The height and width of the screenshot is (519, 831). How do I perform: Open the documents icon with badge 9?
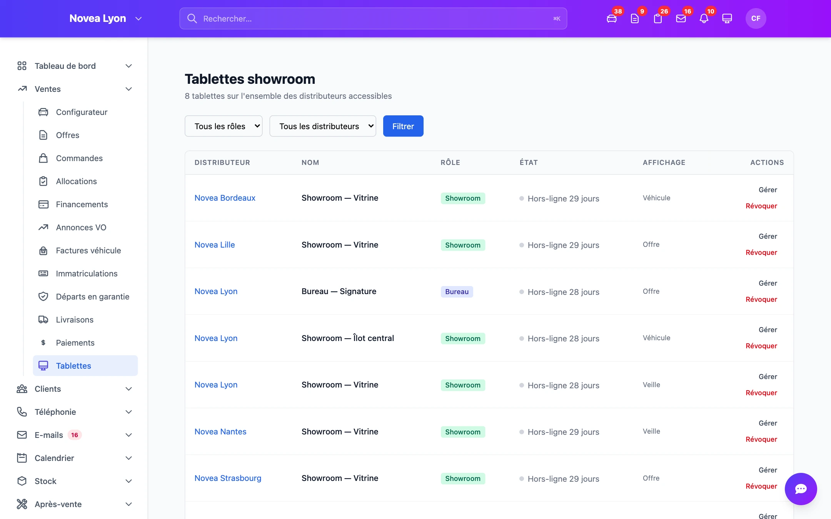point(635,18)
